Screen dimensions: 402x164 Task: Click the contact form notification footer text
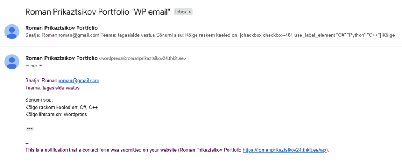point(133,150)
